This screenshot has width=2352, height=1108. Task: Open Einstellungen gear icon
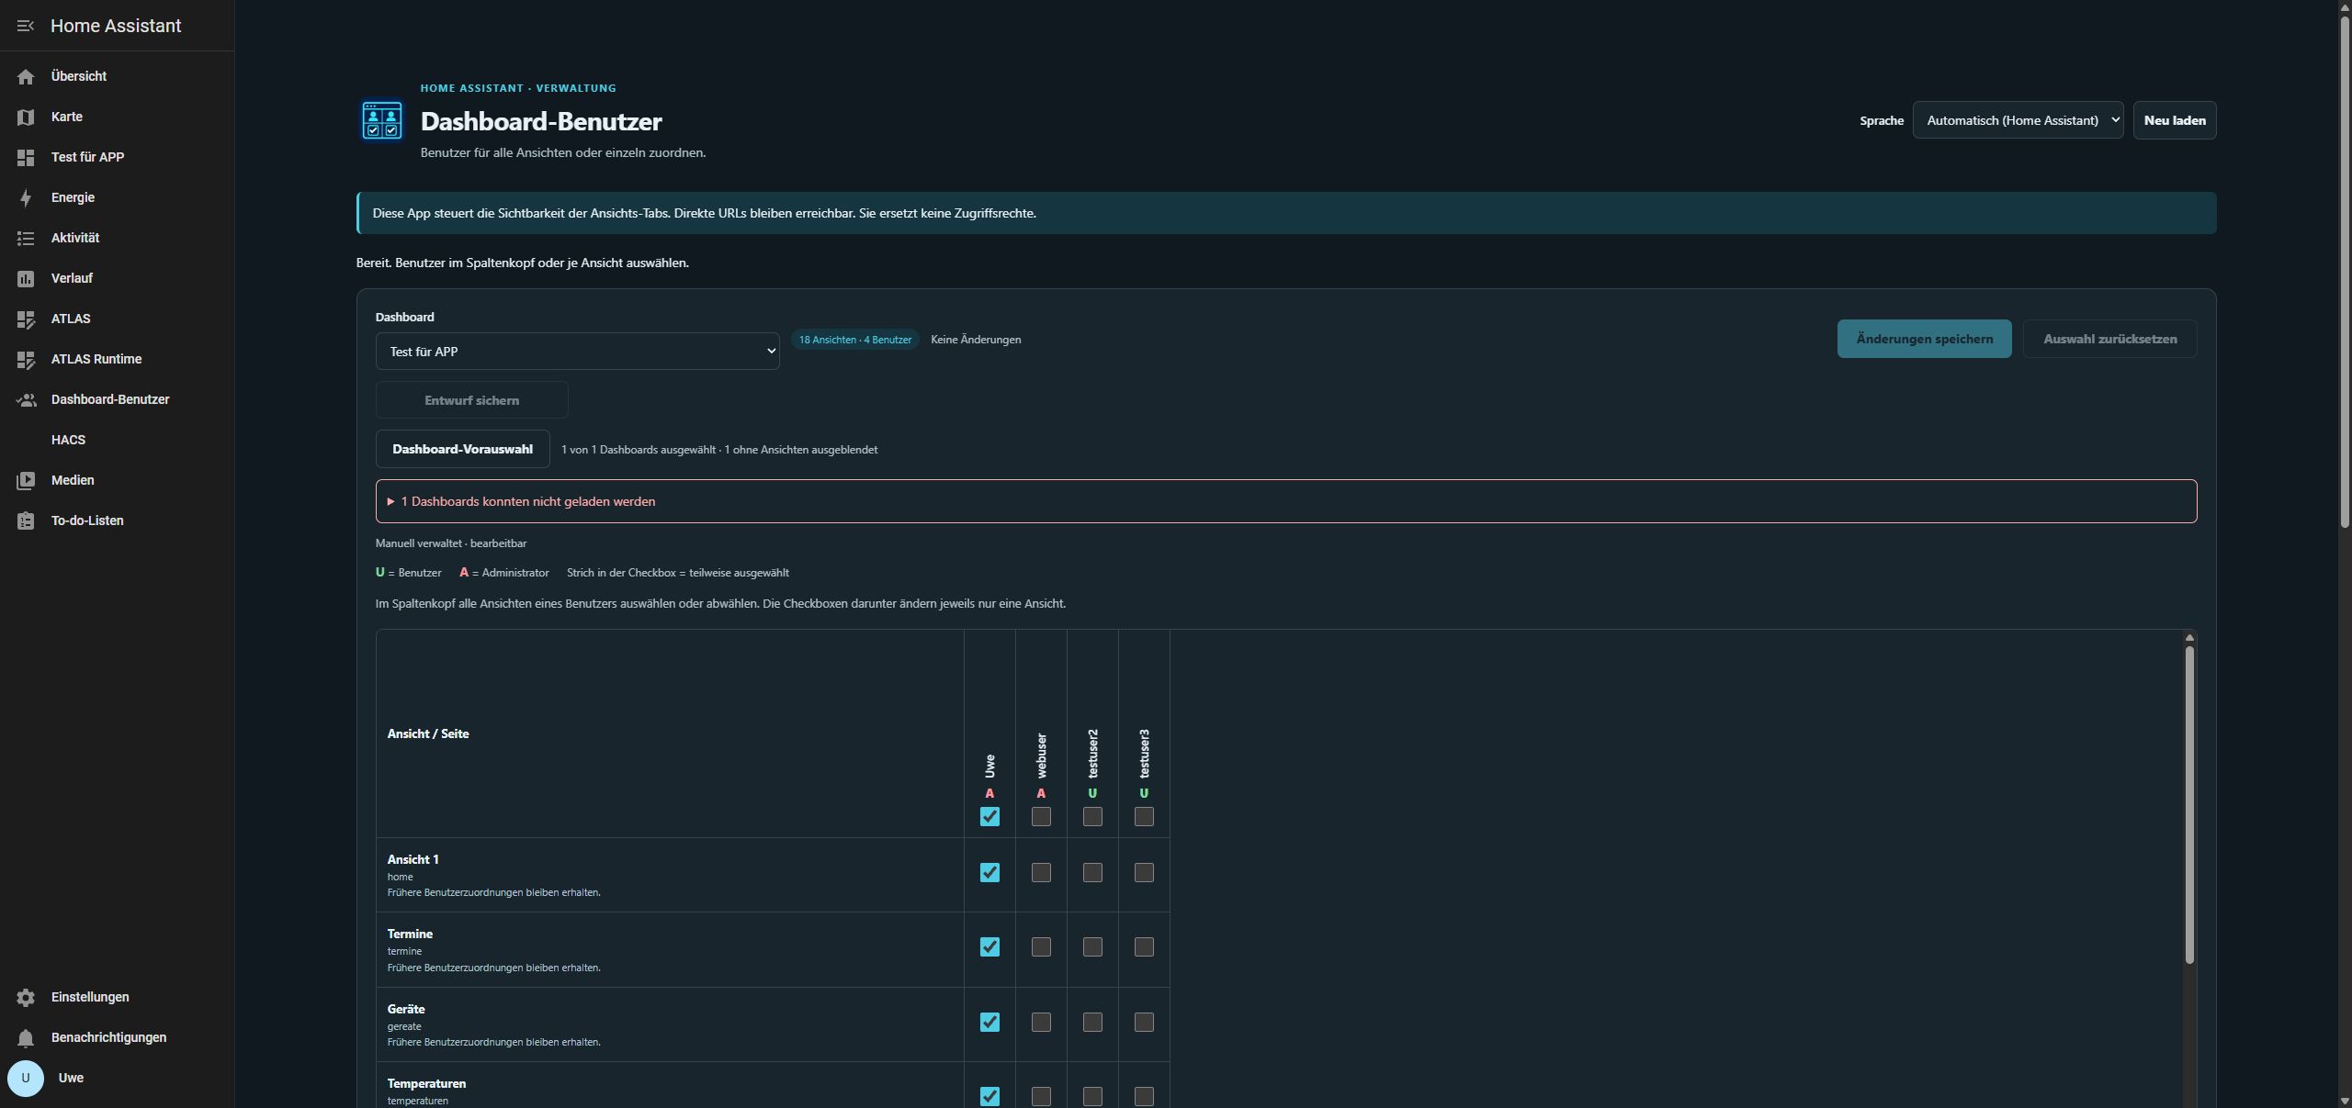(x=26, y=997)
